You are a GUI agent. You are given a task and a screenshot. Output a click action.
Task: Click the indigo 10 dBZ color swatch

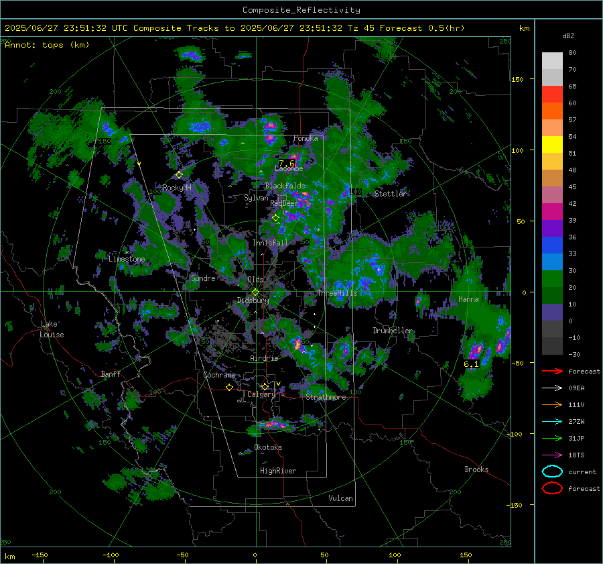tap(552, 313)
